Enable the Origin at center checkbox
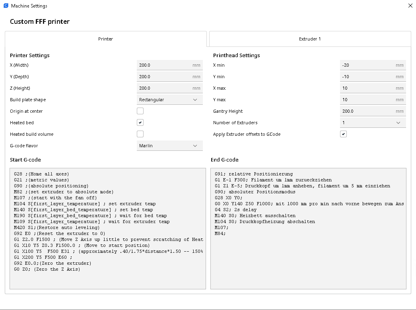The image size is (416, 310). click(x=140, y=111)
